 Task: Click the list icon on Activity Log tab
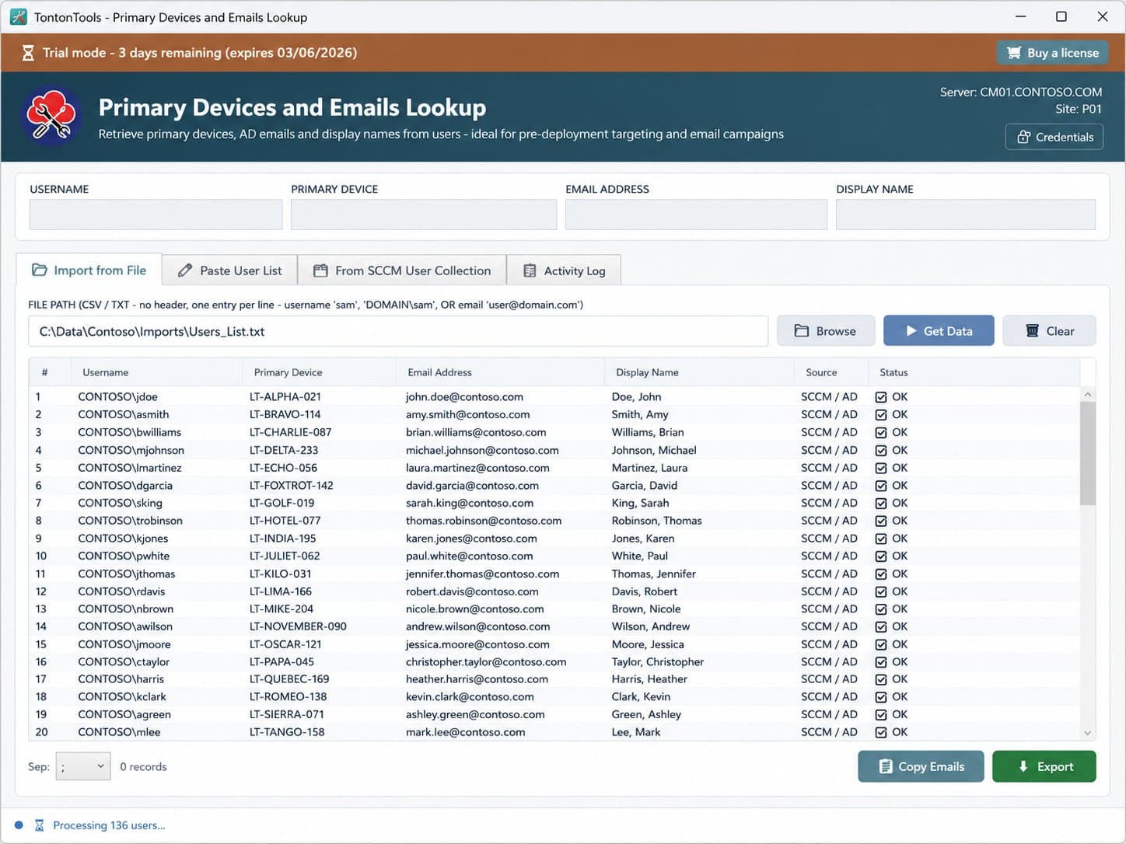[530, 270]
